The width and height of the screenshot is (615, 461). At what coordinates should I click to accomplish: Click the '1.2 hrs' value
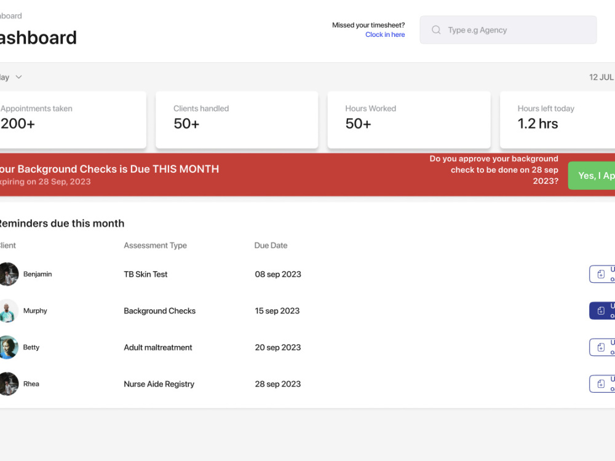[x=538, y=124]
